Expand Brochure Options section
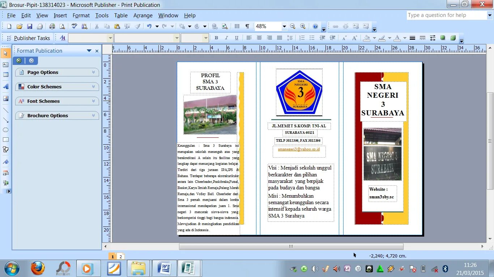Viewport: 494px width, 277px height. pyautogui.click(x=57, y=115)
